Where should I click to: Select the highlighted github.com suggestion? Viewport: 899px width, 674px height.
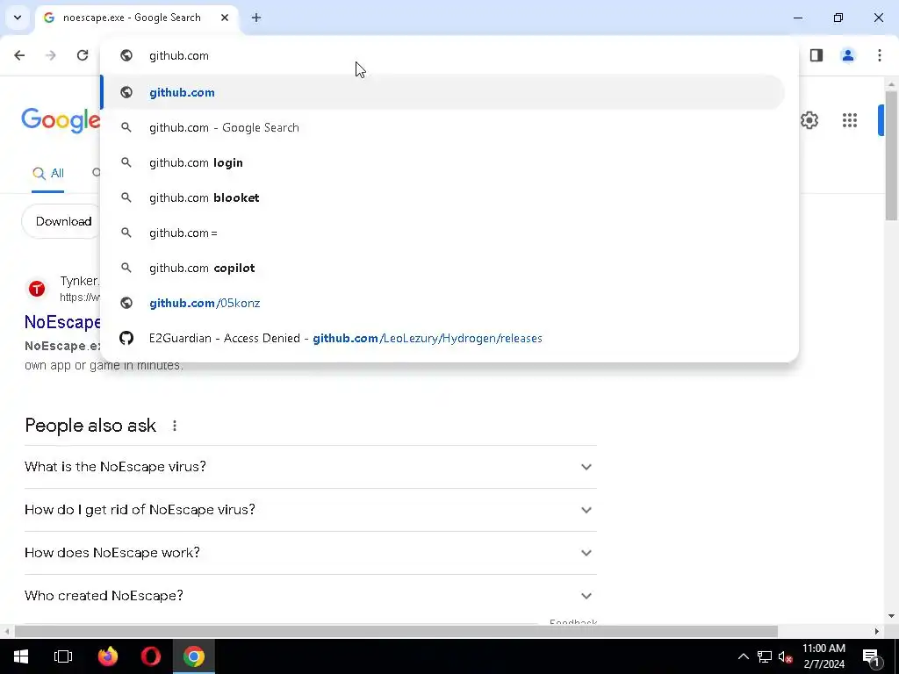(443, 92)
